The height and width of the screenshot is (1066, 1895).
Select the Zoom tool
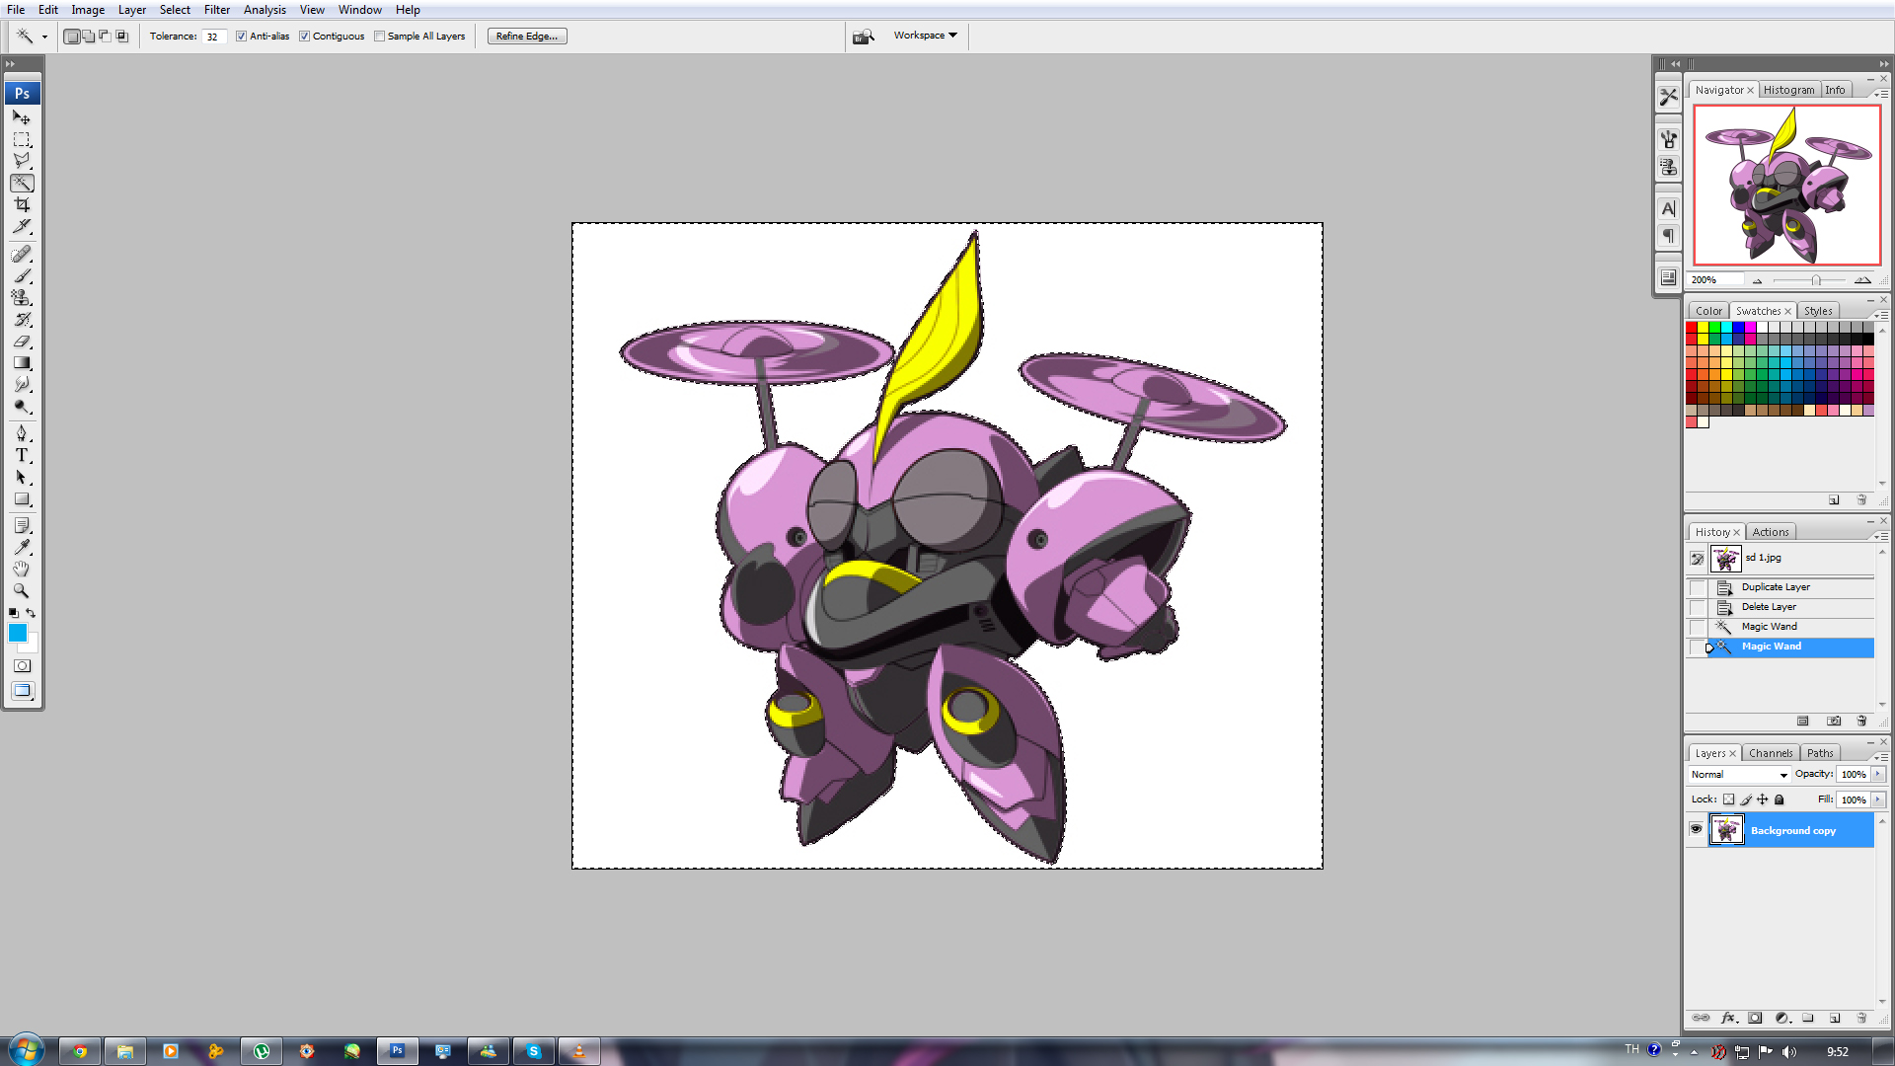22,590
